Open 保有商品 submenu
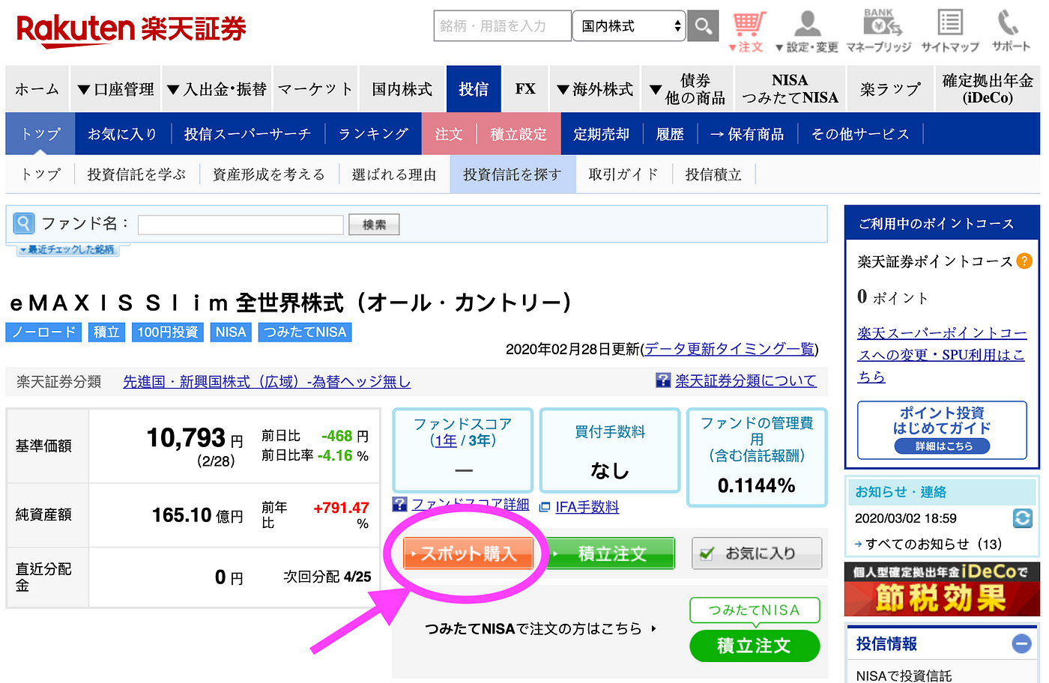Screen dimensions: 1049x683 [747, 134]
